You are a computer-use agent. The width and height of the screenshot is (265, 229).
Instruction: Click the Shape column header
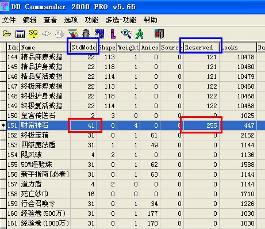pos(107,47)
